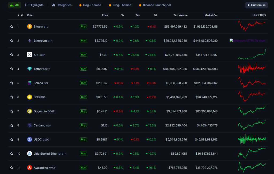Toggle the Cardano favorite star
This screenshot has width=274, height=174.
tap(12, 125)
